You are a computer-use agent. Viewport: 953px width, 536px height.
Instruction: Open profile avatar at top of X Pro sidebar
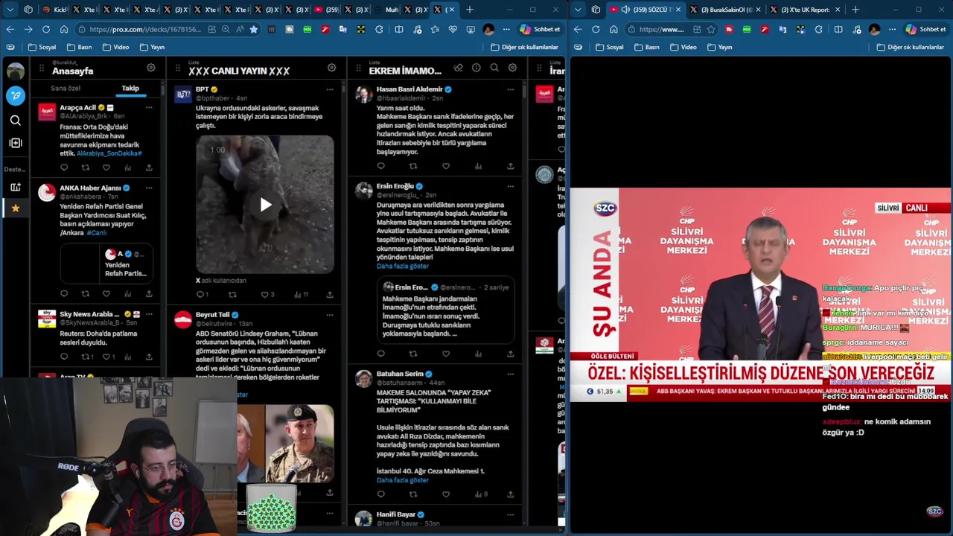16,71
